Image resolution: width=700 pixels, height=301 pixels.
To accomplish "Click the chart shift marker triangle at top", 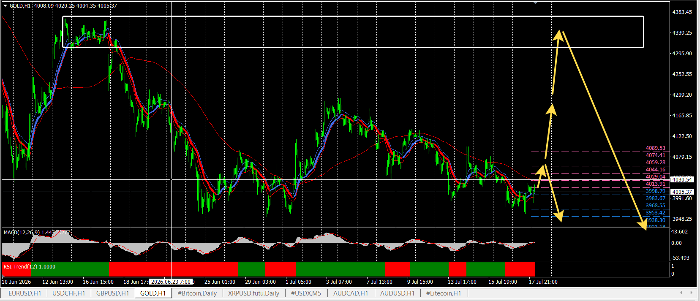I will [x=536, y=3].
